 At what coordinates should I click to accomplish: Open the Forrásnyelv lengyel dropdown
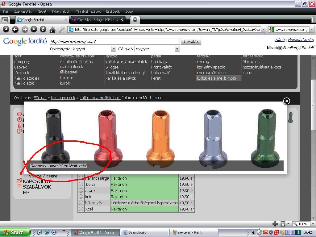pos(94,49)
